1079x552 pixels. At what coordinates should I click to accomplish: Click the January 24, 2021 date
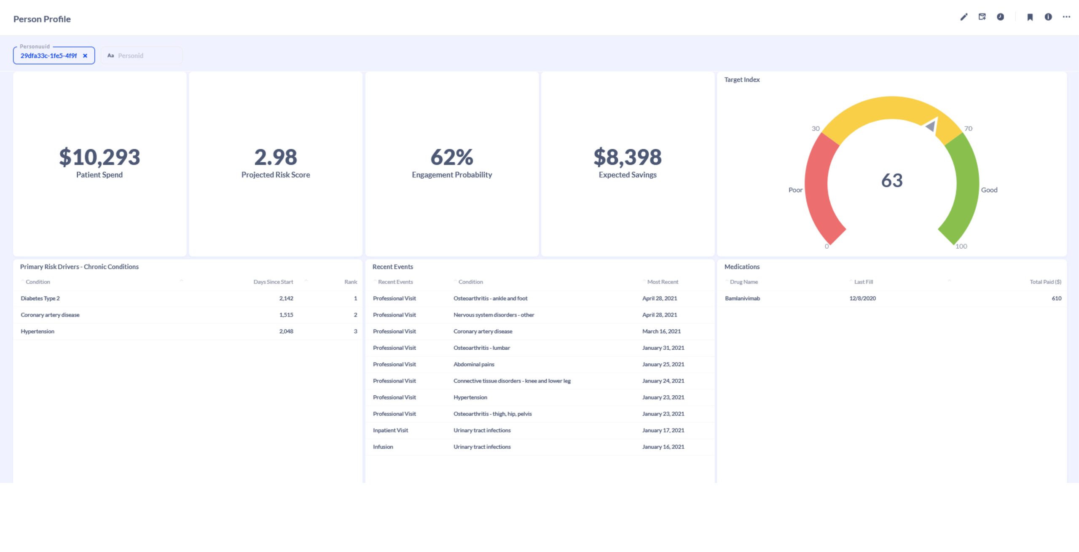point(663,381)
